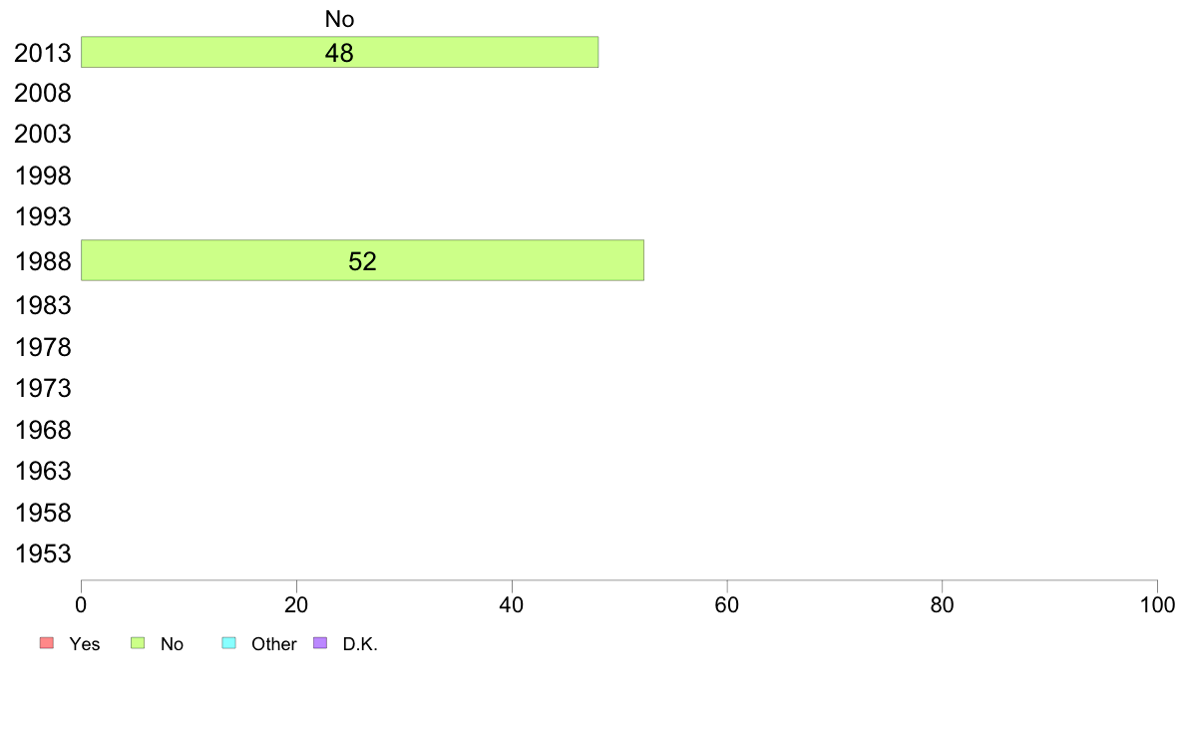Screen dimensions: 1185x734
Task: Select the 1988 bar showing 52
Action: click(x=362, y=261)
